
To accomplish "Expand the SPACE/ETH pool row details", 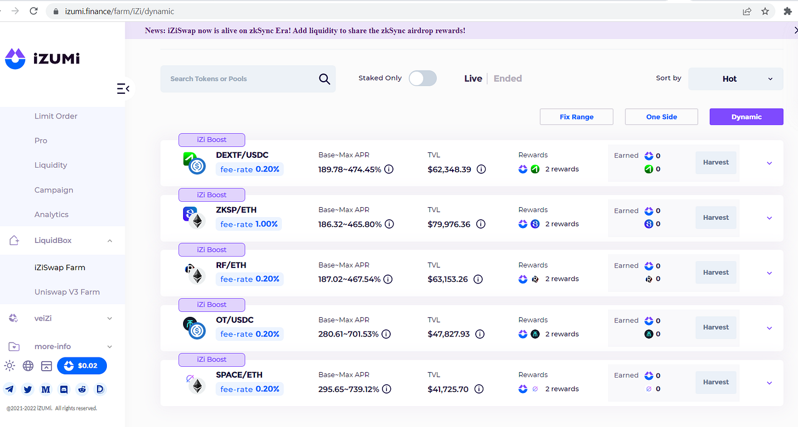I will pos(770,383).
